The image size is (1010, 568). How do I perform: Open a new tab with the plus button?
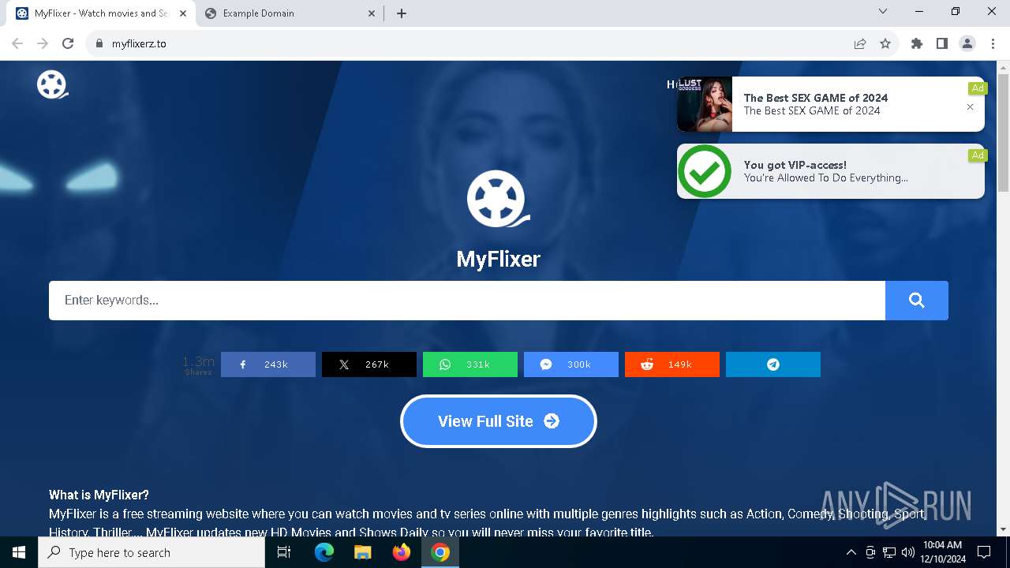tap(402, 13)
